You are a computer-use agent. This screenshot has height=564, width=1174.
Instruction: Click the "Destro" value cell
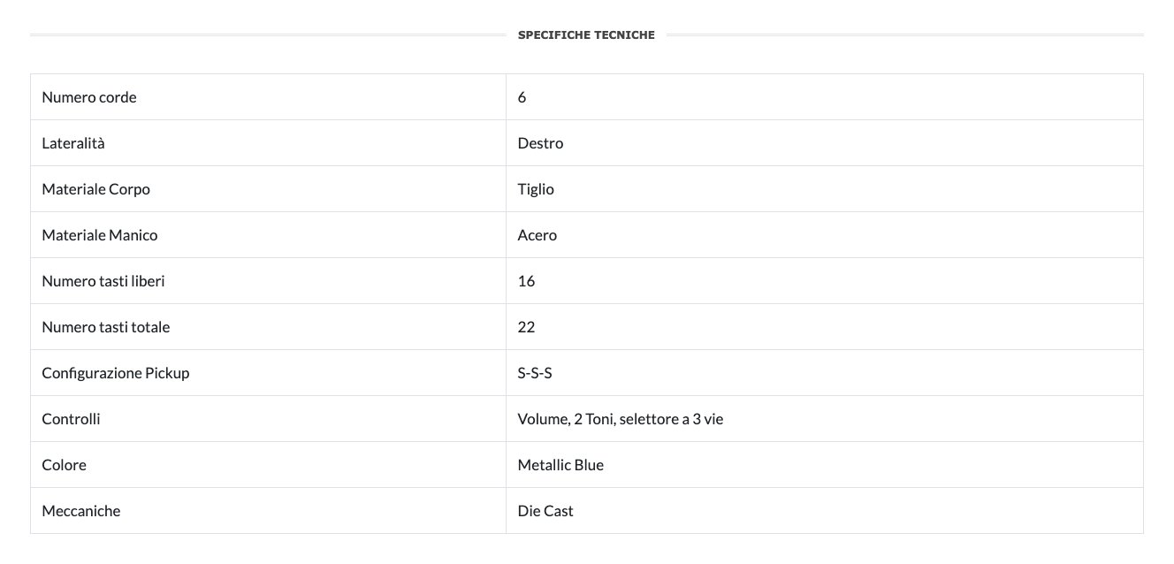pos(540,143)
